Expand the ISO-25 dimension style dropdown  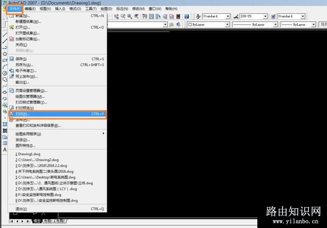click(x=265, y=16)
